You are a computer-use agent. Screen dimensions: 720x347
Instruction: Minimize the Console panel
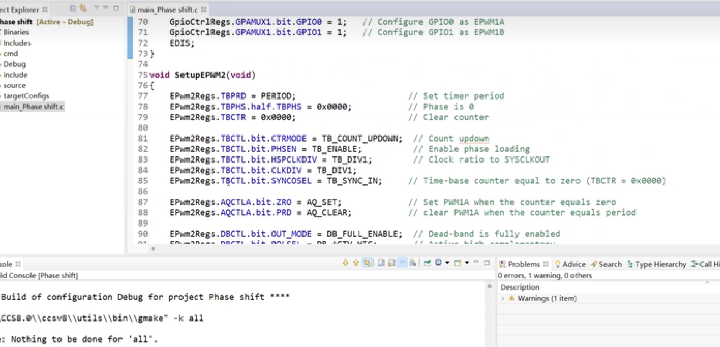point(476,262)
